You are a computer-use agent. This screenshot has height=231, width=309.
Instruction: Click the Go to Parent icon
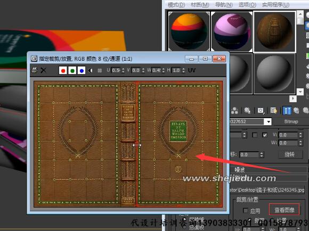(296, 111)
